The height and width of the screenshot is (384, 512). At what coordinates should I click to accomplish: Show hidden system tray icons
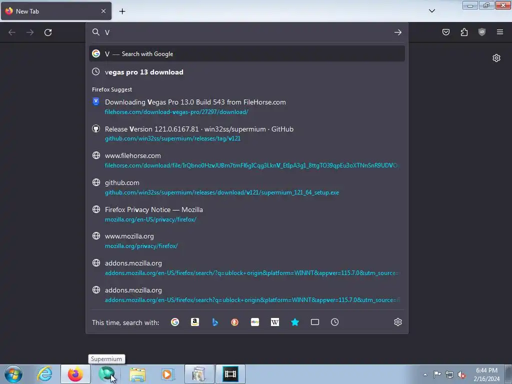[425, 374]
